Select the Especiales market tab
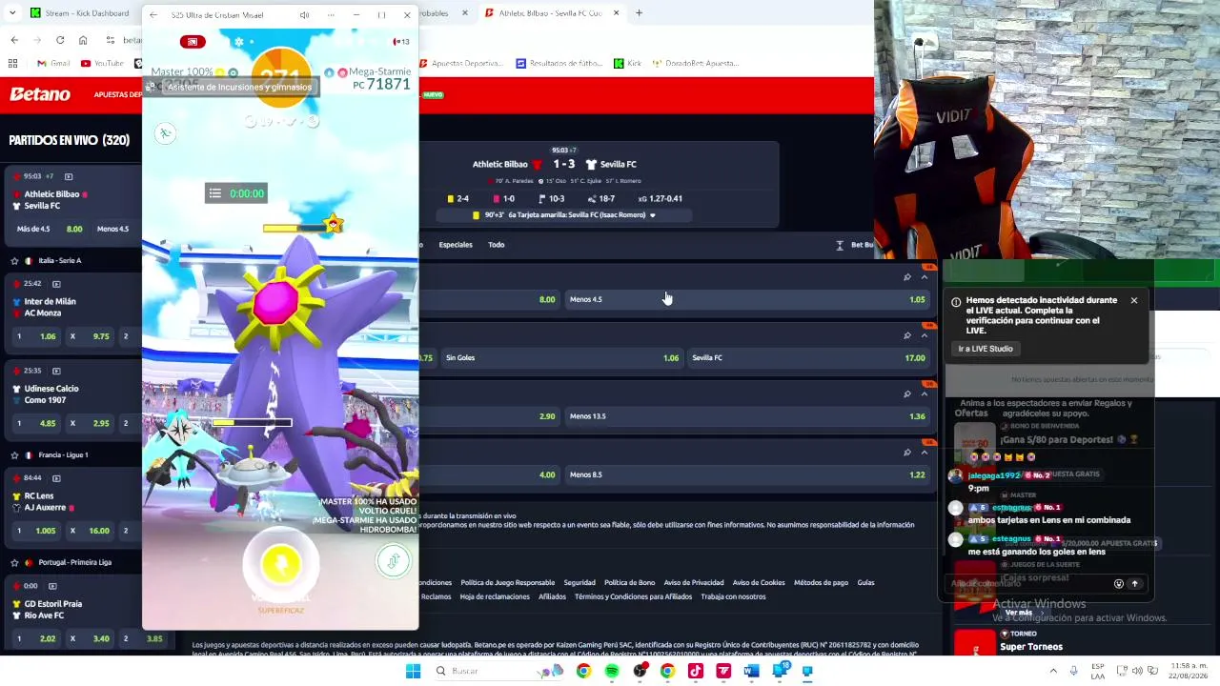The width and height of the screenshot is (1220, 686). [456, 245]
